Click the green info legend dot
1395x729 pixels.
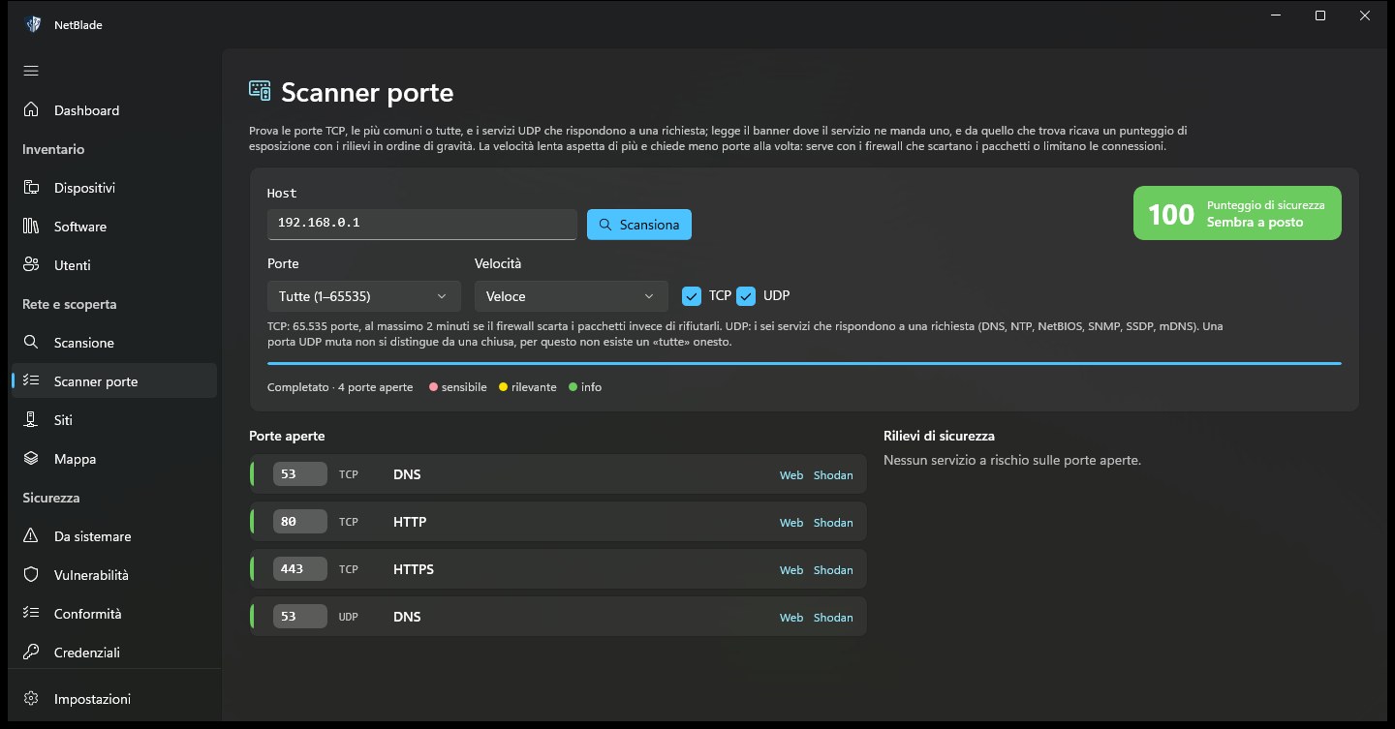(573, 387)
